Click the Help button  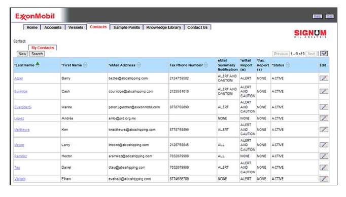[317, 16]
